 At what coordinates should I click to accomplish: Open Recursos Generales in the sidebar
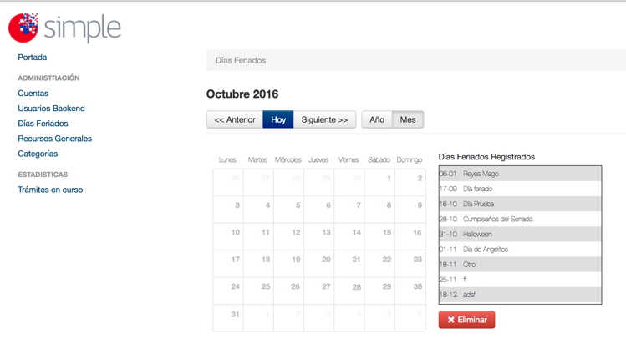(55, 139)
